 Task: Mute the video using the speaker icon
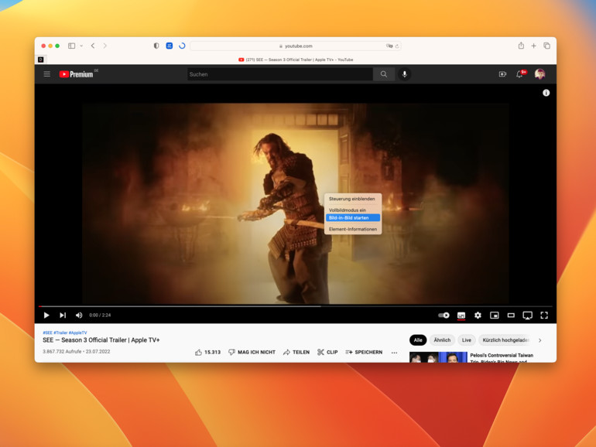[79, 316]
